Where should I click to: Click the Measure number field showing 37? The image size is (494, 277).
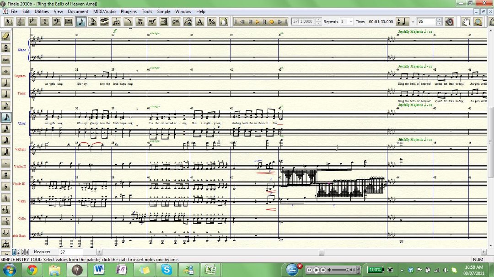click(70, 252)
